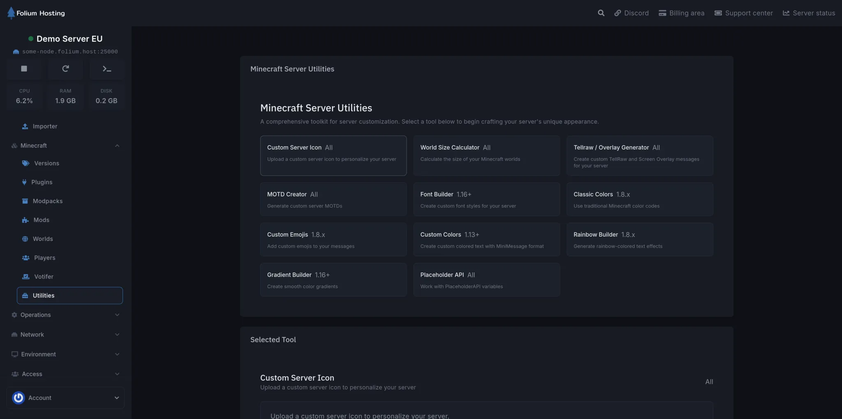The width and height of the screenshot is (842, 419).
Task: Open the Players icon in sidebar
Action: 25,258
